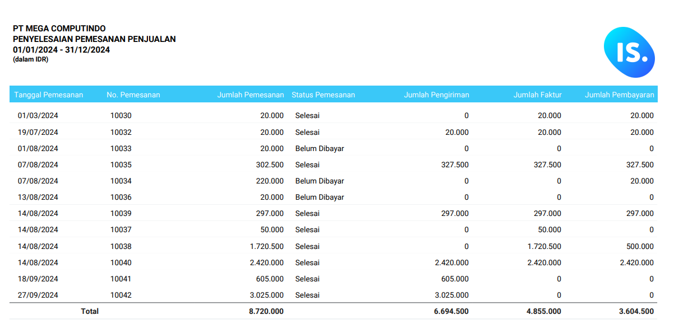Screen dimensions: 674x334
Task: Select the Belum Dibayar status of order 10033
Action: tap(320, 148)
